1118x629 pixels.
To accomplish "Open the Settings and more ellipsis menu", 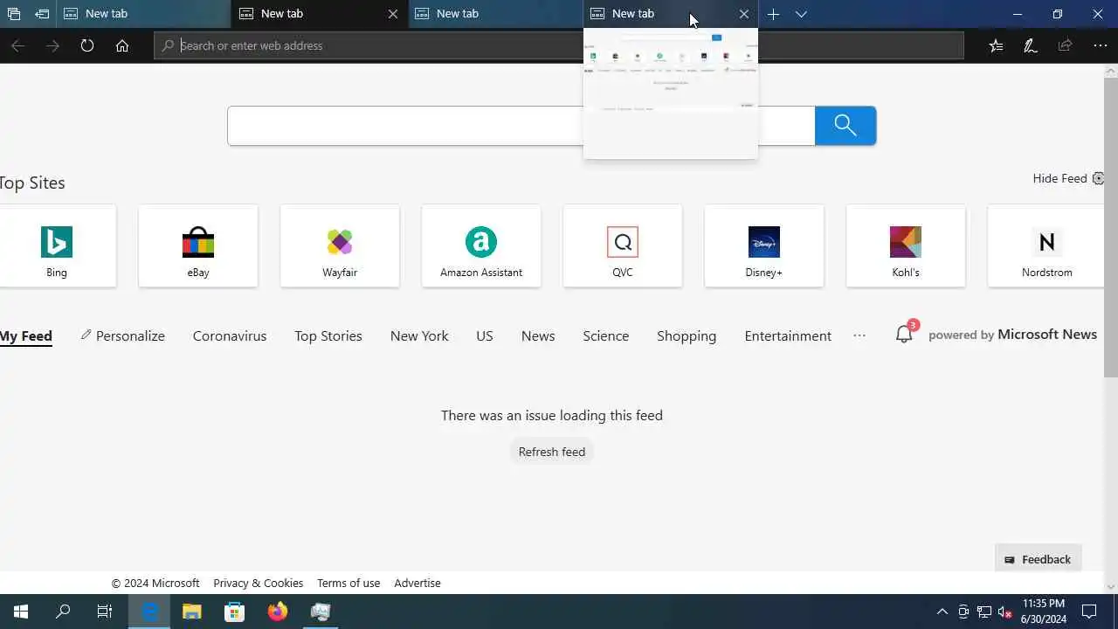I will coord(1101,45).
